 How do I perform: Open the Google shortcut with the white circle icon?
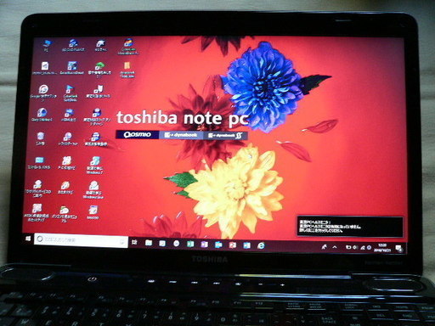pos(43,93)
